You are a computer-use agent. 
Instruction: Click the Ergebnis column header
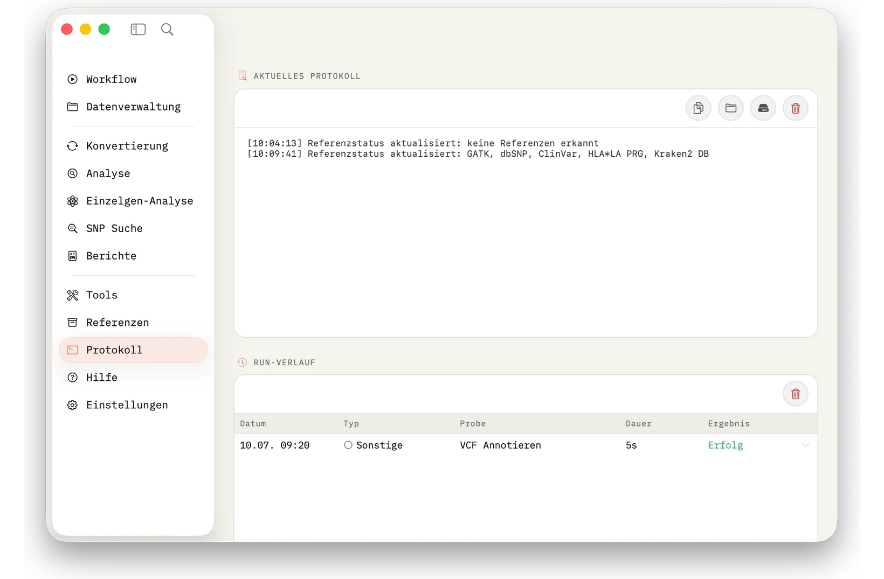[x=729, y=423]
